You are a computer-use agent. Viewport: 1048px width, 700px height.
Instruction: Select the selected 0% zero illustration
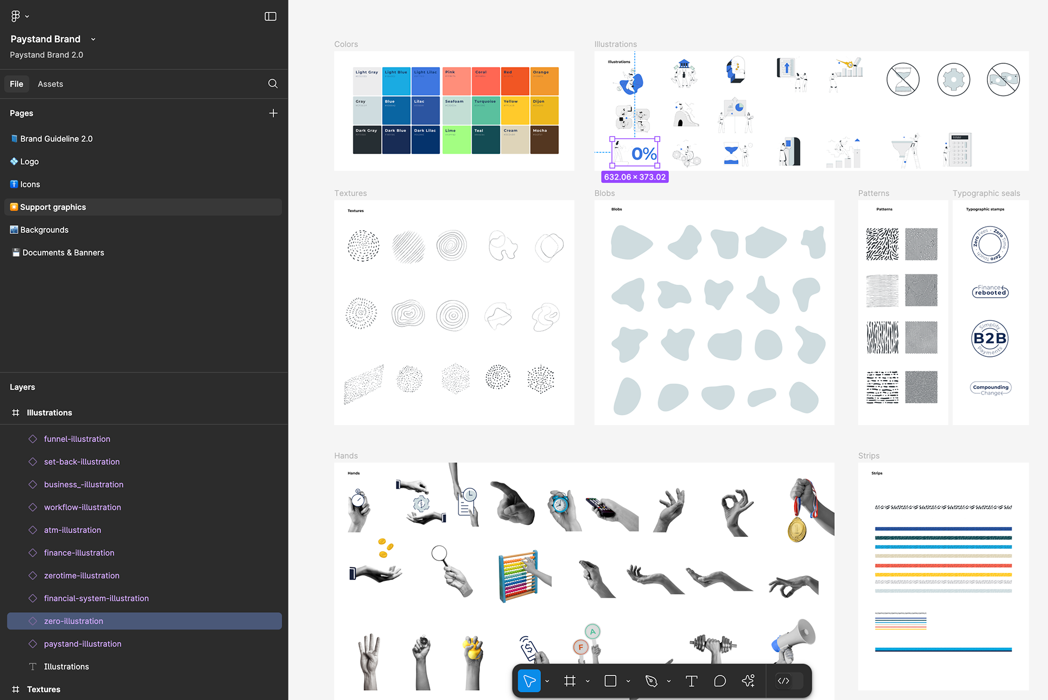pos(635,152)
